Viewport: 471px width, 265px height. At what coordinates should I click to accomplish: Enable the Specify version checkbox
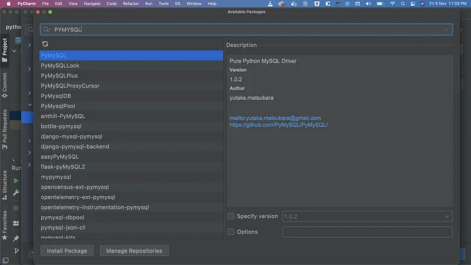point(231,216)
